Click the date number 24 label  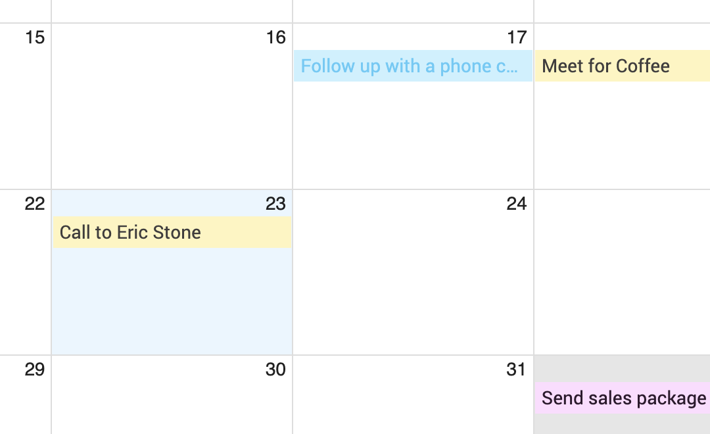[x=517, y=204]
